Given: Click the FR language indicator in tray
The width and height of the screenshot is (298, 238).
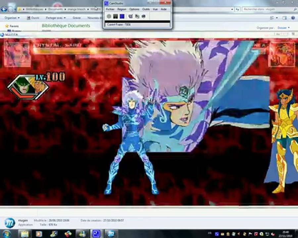Looking at the screenshot, I should 210,233.
